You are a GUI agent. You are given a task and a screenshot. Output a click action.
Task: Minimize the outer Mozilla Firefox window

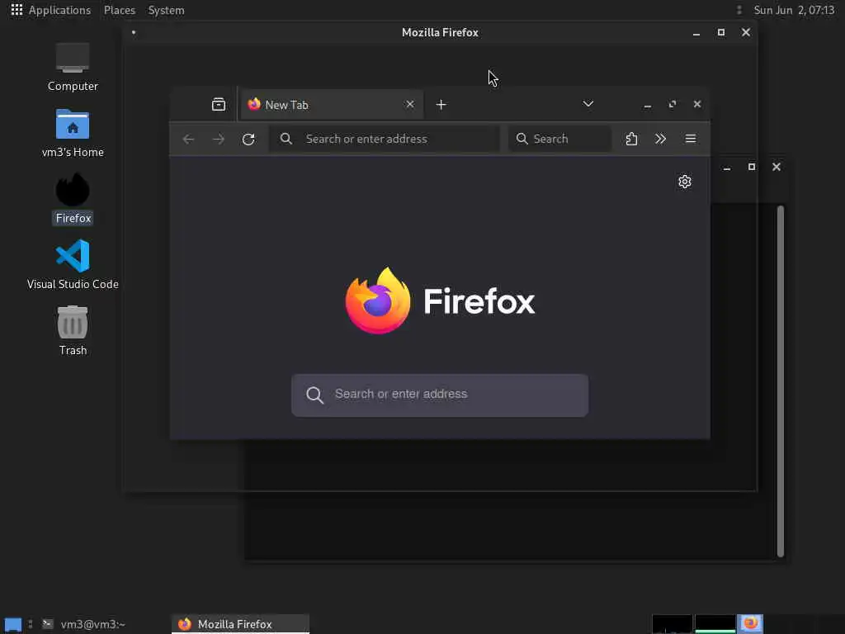pyautogui.click(x=696, y=33)
